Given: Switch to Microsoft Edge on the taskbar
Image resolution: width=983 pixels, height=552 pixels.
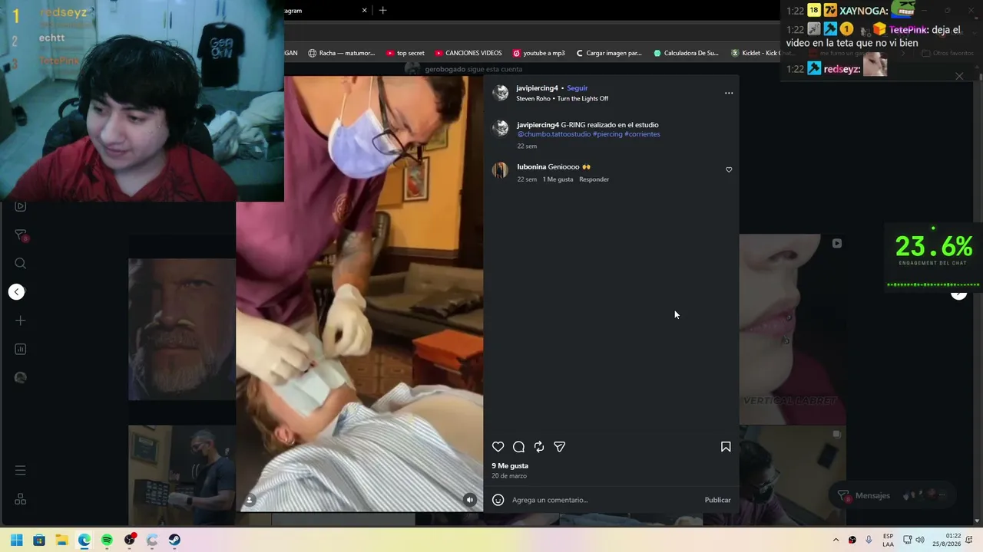Looking at the screenshot, I should click(x=84, y=540).
